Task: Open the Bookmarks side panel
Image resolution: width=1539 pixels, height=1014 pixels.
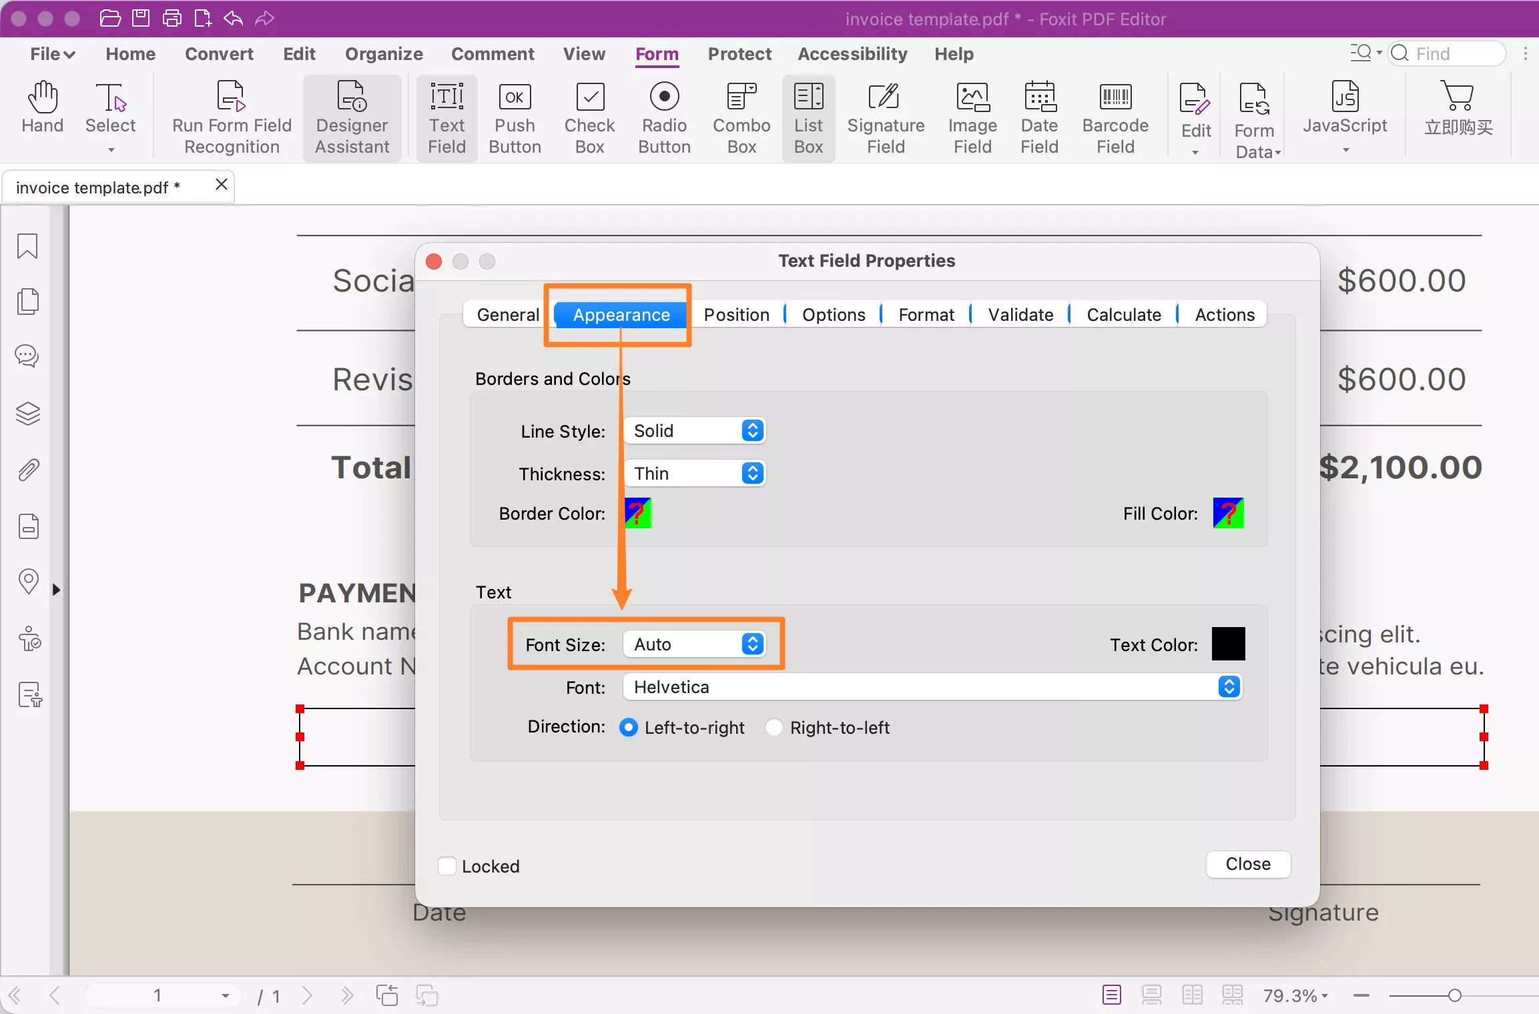Action: [x=27, y=246]
